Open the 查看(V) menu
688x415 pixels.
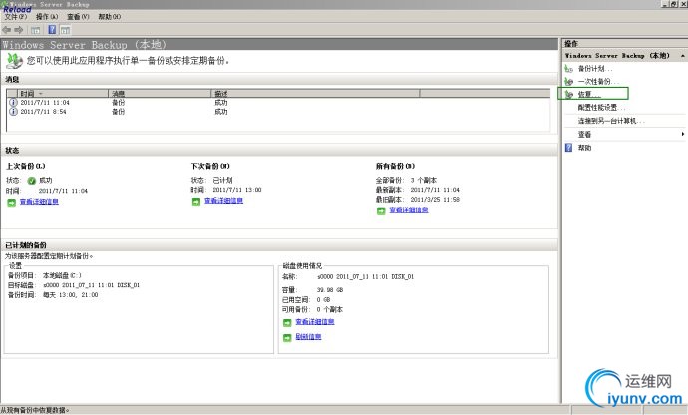point(78,17)
